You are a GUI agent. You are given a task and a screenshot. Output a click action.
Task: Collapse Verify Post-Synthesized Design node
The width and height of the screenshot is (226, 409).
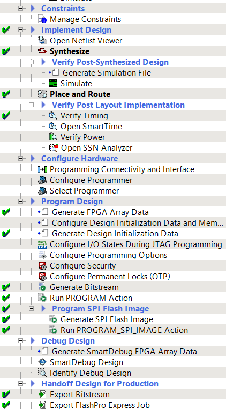pyautogui.click(x=31, y=62)
